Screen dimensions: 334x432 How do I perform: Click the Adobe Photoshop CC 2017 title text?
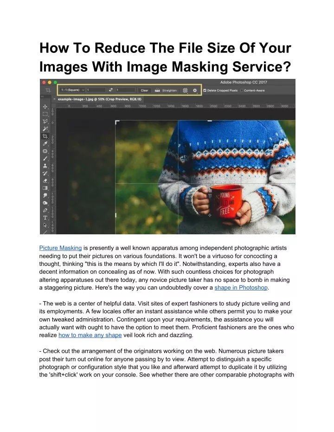244,82
